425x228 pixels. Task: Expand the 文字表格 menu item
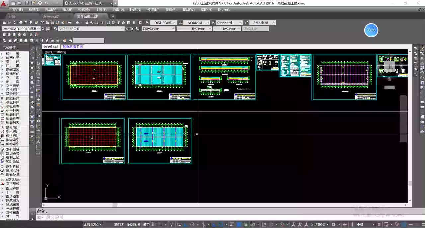pos(13,86)
